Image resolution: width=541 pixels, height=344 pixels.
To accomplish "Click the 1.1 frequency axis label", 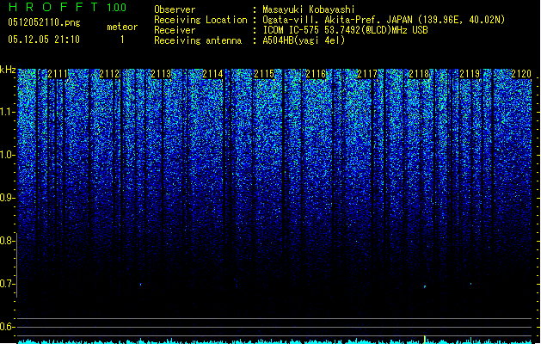I will (8, 112).
